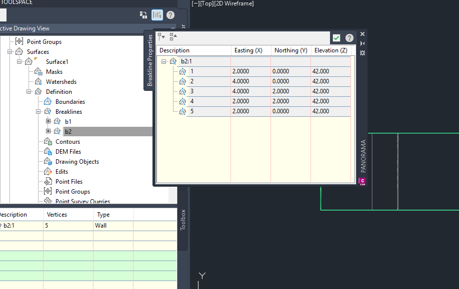The width and height of the screenshot is (459, 289).
Task: Select the b1 breakline tree item
Action: tap(68, 122)
